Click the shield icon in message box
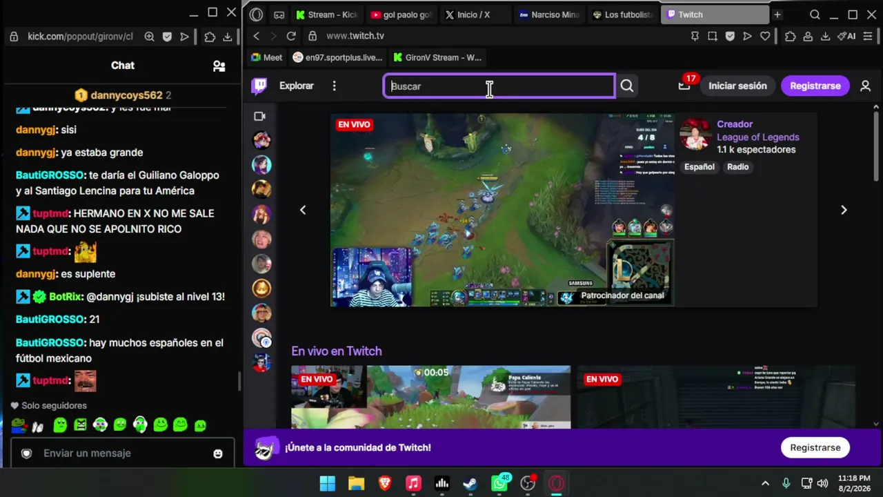This screenshot has width=883, height=497. click(26, 454)
